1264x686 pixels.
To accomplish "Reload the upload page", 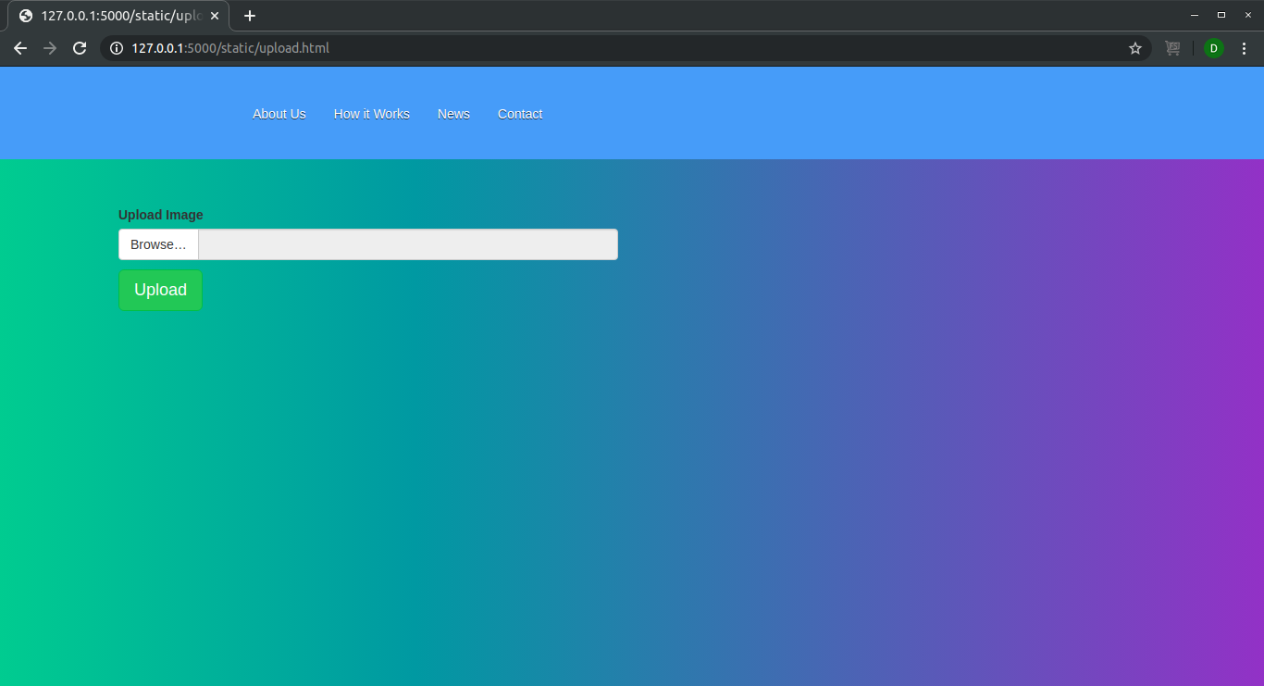I will (x=80, y=48).
